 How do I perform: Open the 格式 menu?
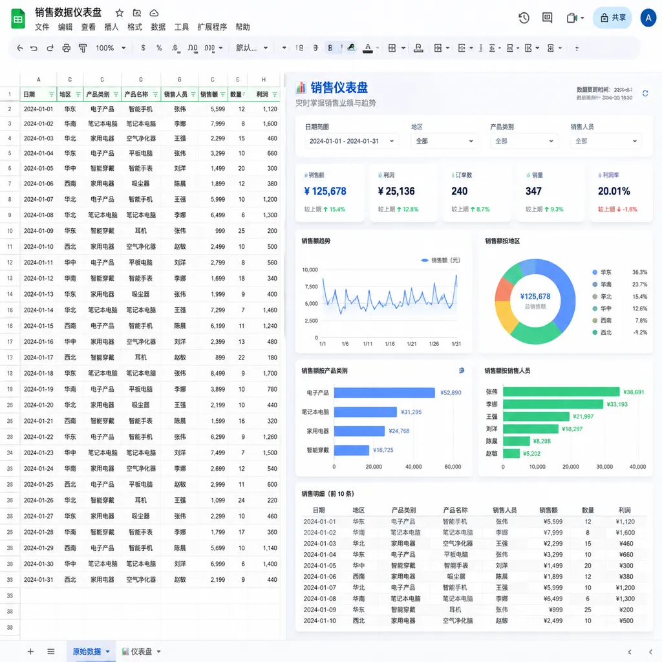pyautogui.click(x=134, y=27)
